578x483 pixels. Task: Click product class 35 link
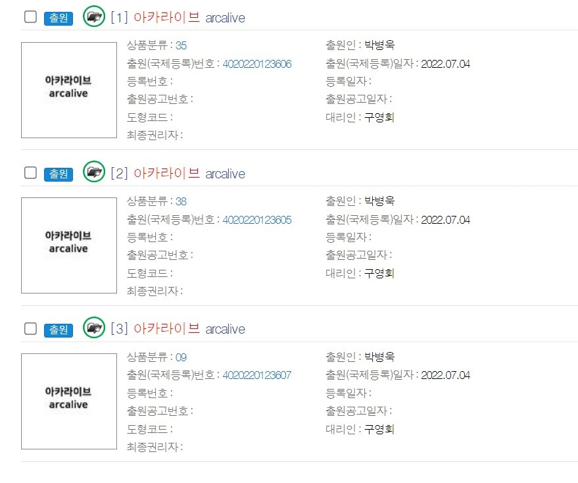click(181, 45)
